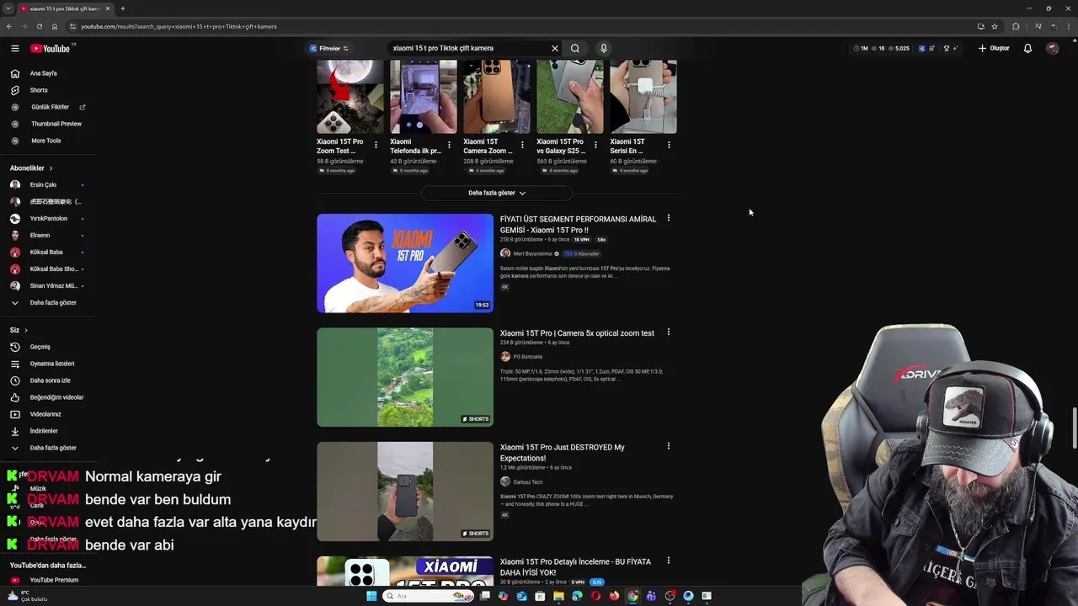Bookmark this page with the star

(x=995, y=26)
